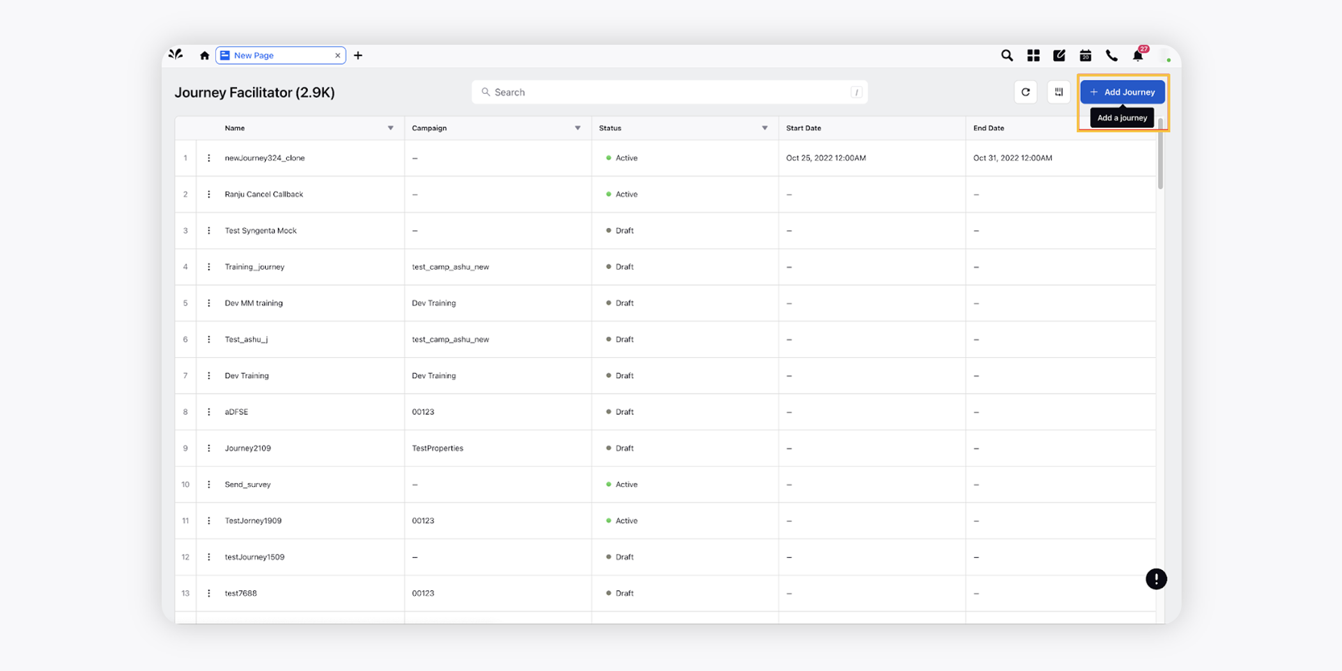Click the Sprinklr leaf logo icon
The image size is (1342, 671).
coord(176,55)
